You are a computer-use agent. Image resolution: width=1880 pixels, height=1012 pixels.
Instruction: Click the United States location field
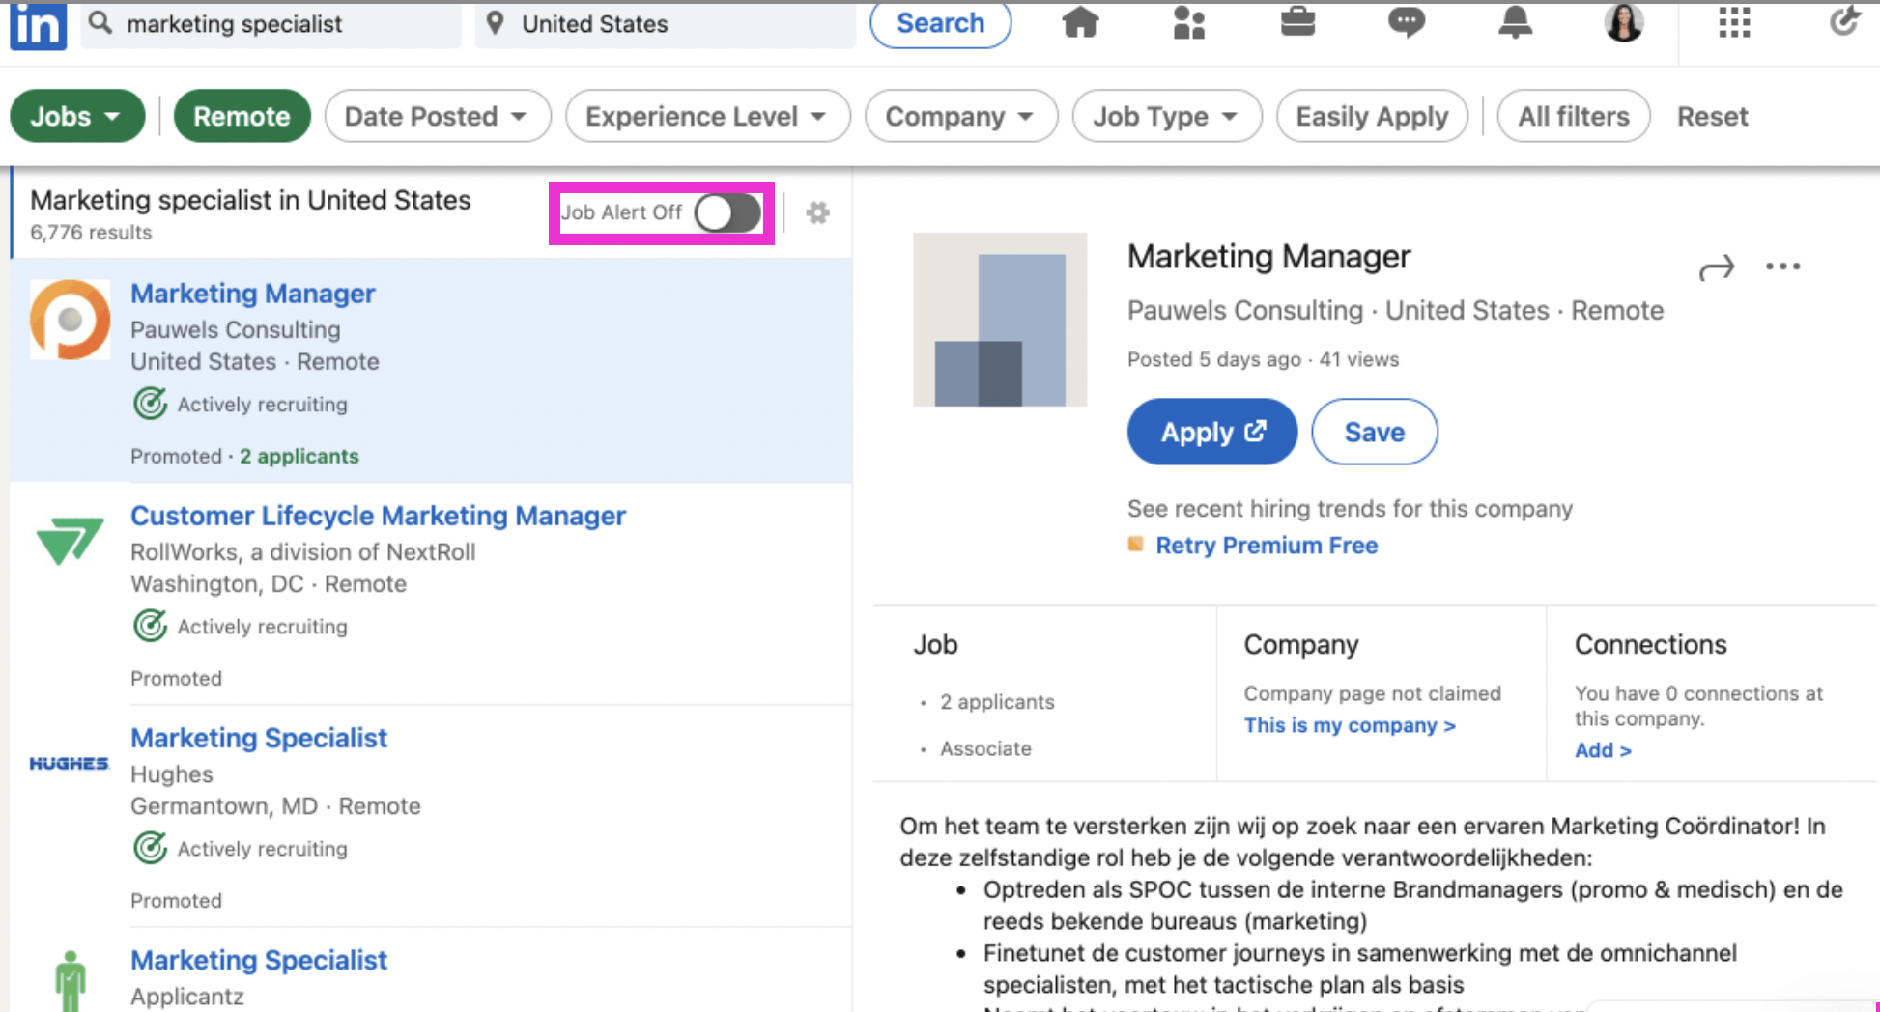[665, 23]
